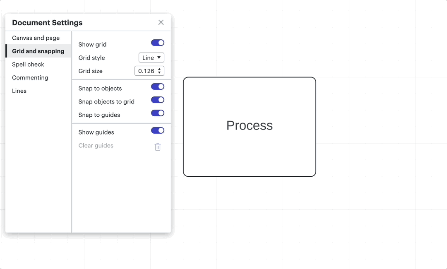This screenshot has width=447, height=269.
Task: Click the Clear guides trash icon
Action: [x=158, y=146]
